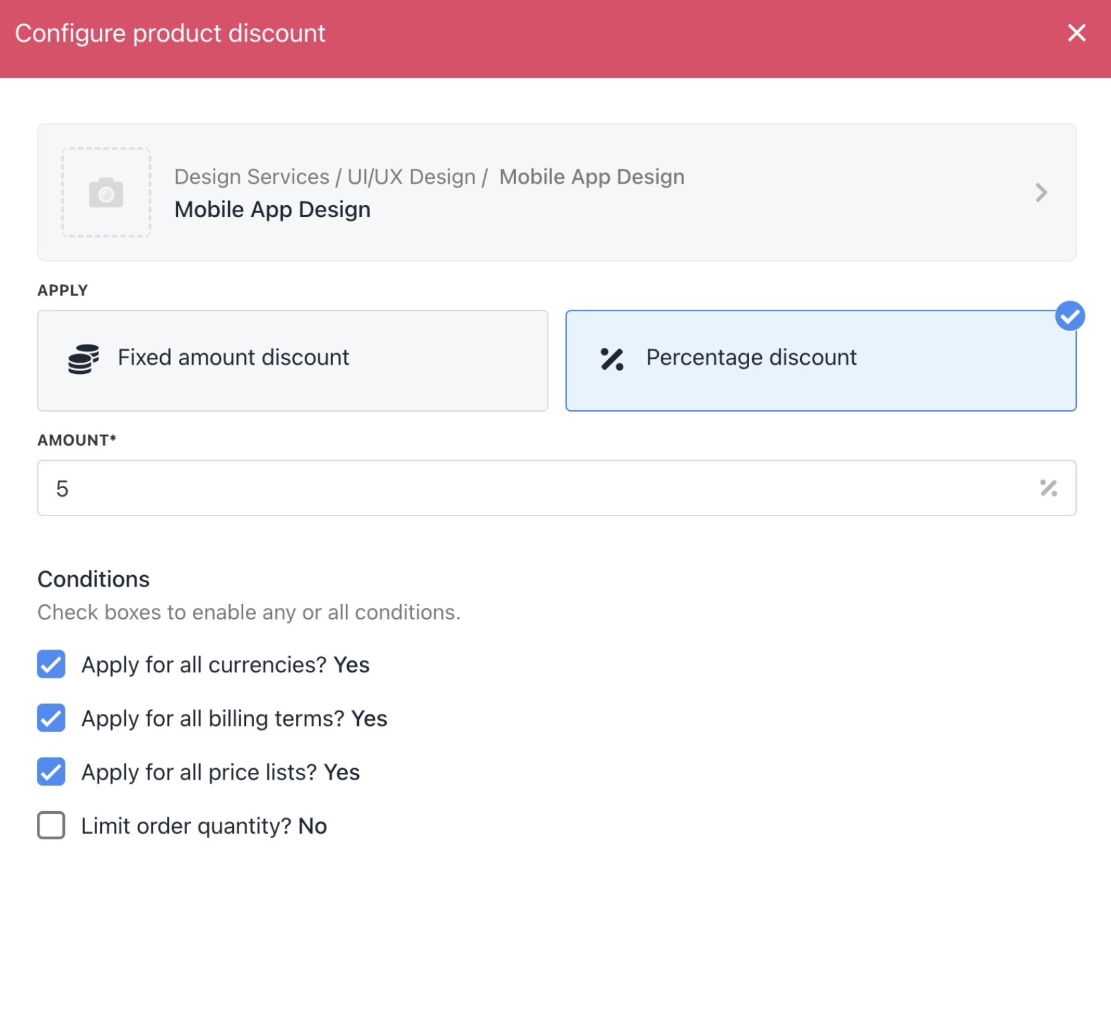The image size is (1111, 1031).
Task: Click the percent symbol inside Amount field
Action: pos(1048,488)
